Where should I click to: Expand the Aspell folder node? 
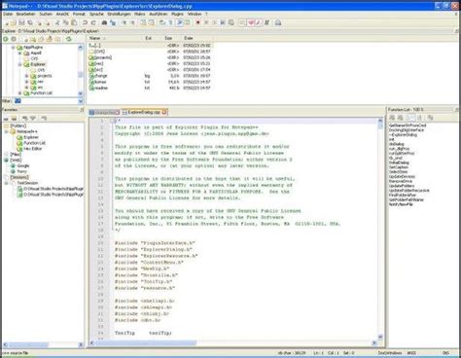pos(19,54)
